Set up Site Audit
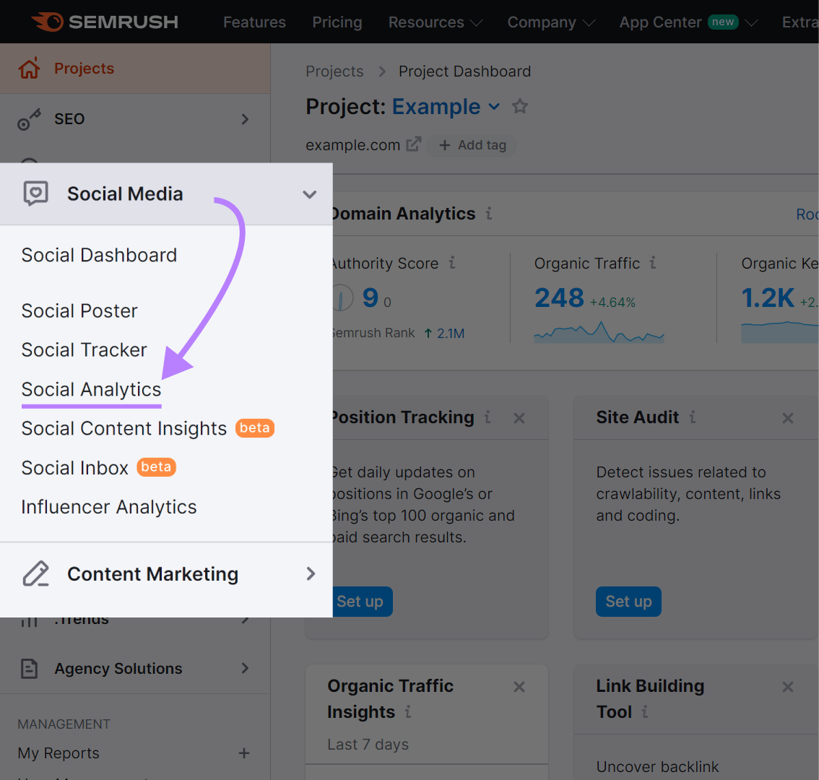The height and width of the screenshot is (780, 819). click(x=628, y=602)
